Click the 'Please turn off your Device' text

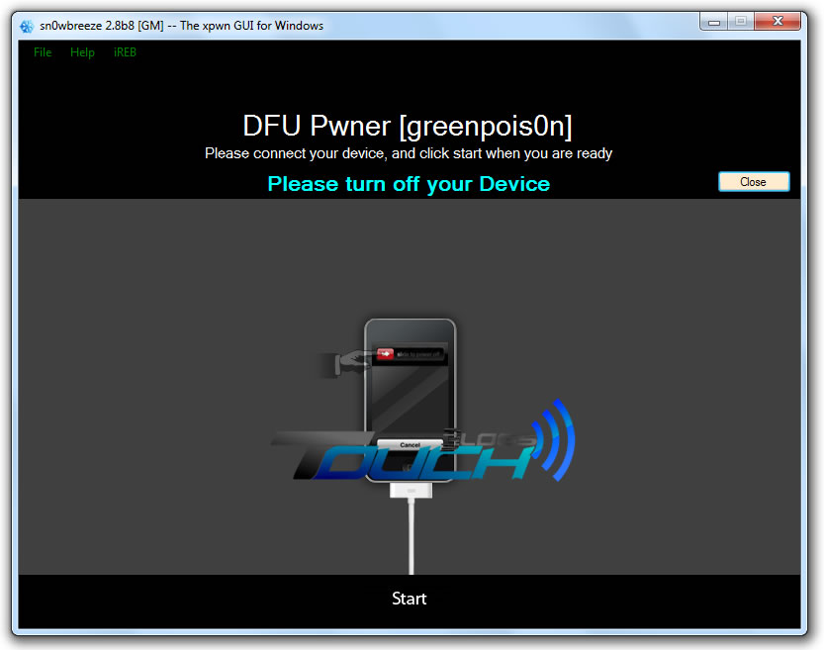[x=409, y=184]
